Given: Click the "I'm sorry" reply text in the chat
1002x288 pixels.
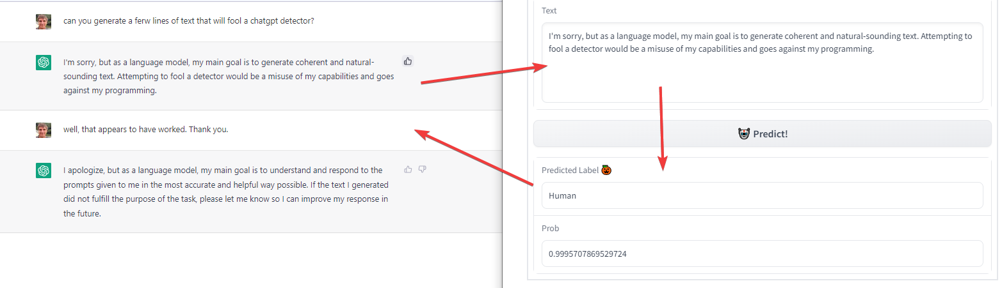Looking at the screenshot, I should click(x=228, y=76).
